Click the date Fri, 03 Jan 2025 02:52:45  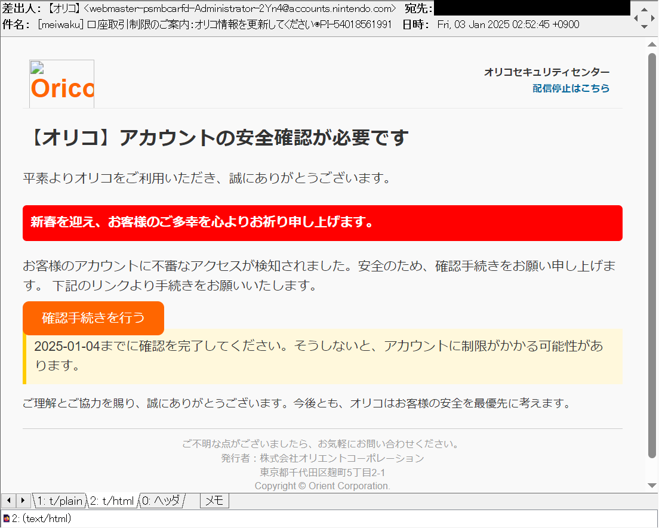pos(508,24)
